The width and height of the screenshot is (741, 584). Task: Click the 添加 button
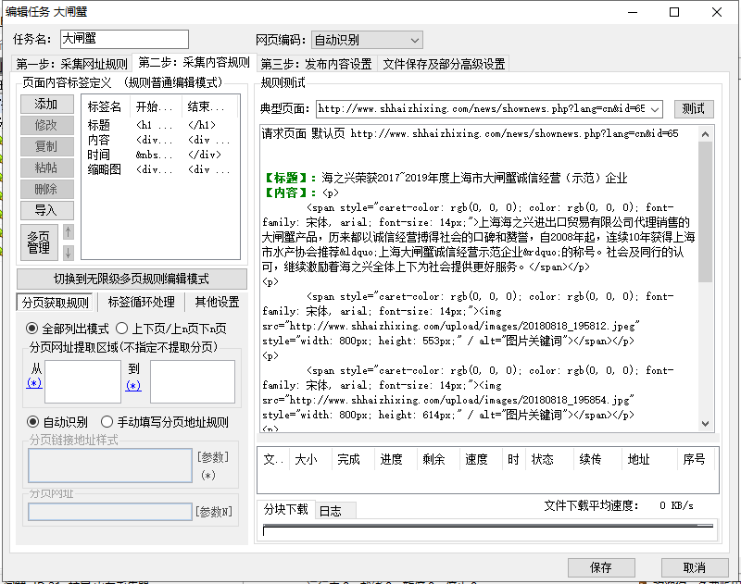click(x=47, y=104)
